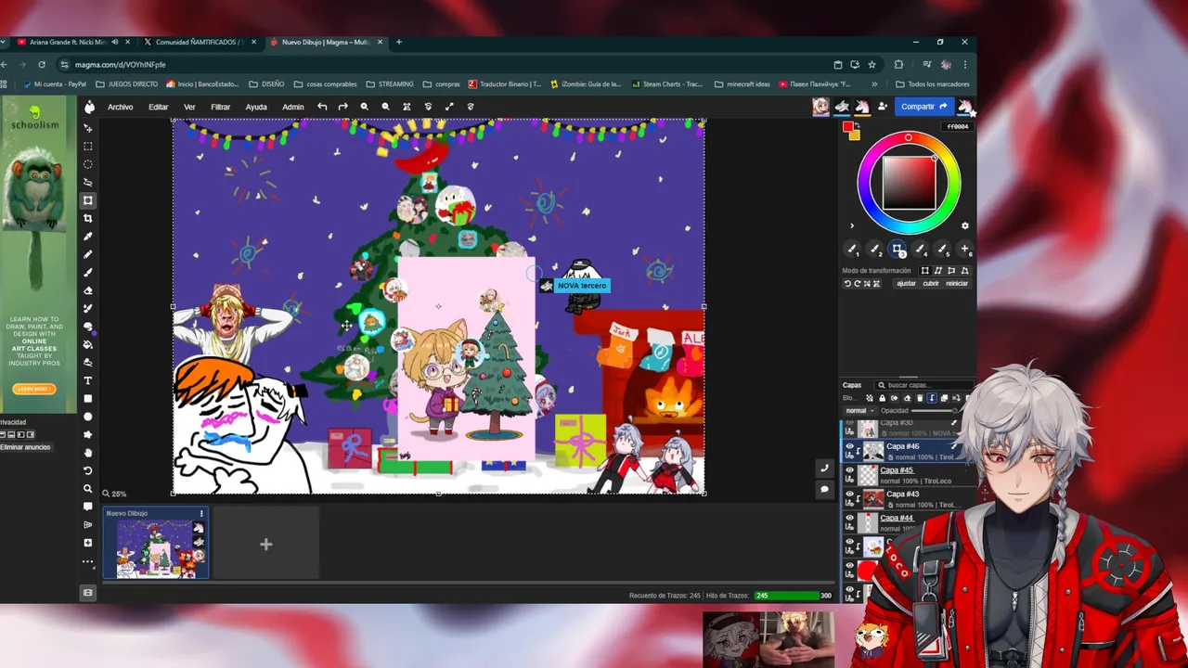
Task: Click the cubrir transform button
Action: [931, 283]
